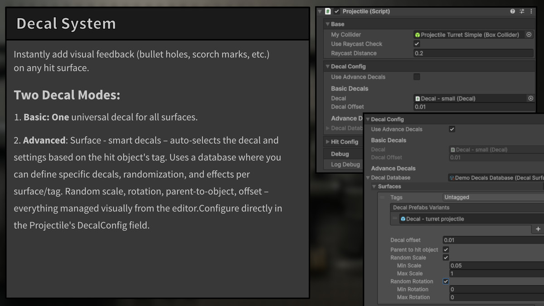Collapse the Decal Database foldout in front panel

click(368, 178)
